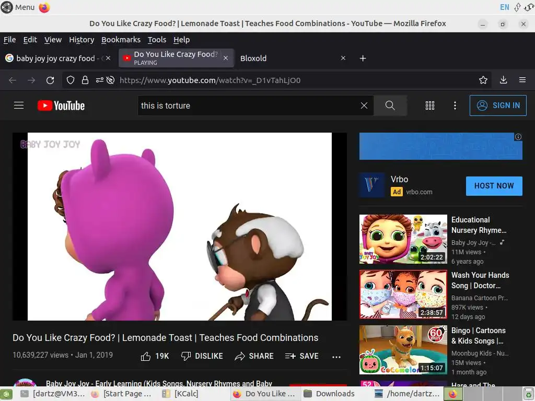Open Bingo Cocomelon video thumbnail

(x=403, y=349)
